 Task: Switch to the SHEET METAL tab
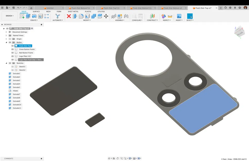(73, 11)
